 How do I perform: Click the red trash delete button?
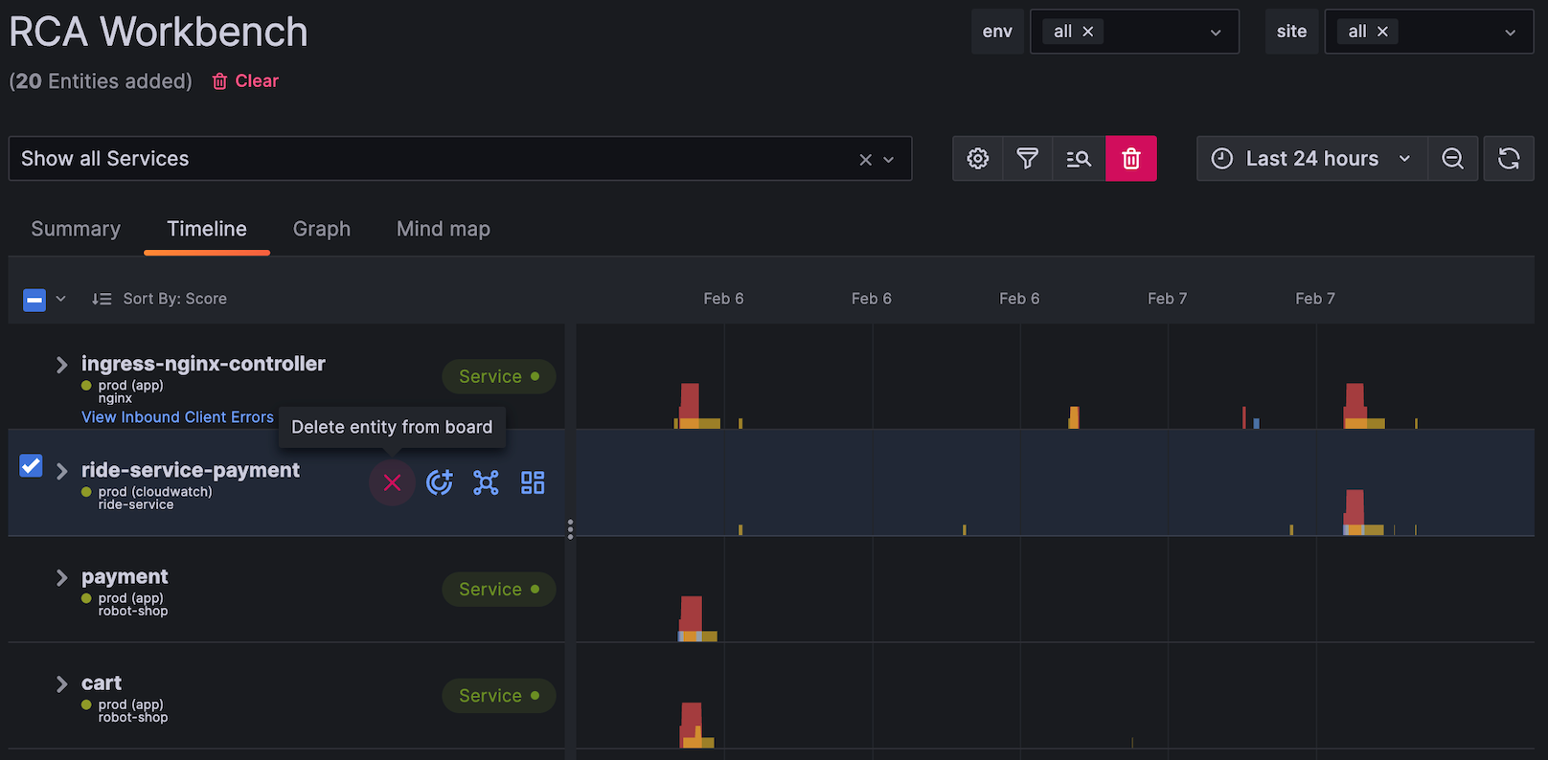point(1130,159)
